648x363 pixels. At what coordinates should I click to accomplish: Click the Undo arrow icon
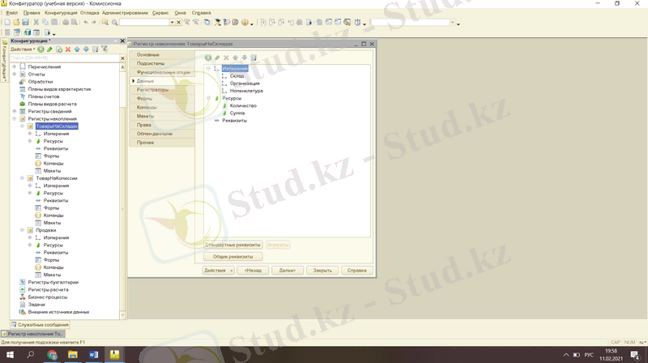(x=86, y=23)
